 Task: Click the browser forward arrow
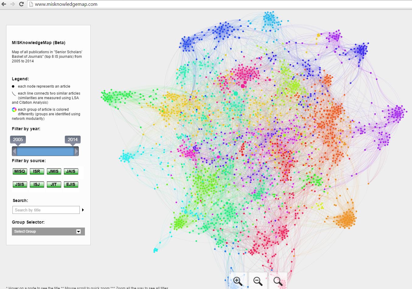pos(12,4)
